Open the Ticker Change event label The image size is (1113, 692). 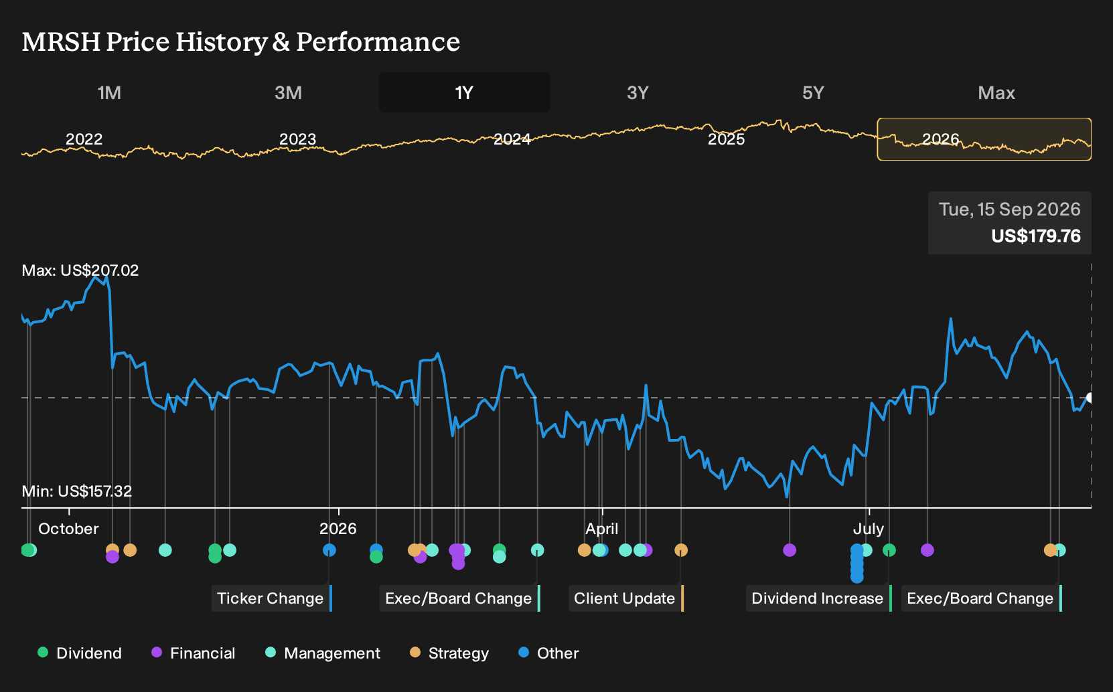coord(272,598)
